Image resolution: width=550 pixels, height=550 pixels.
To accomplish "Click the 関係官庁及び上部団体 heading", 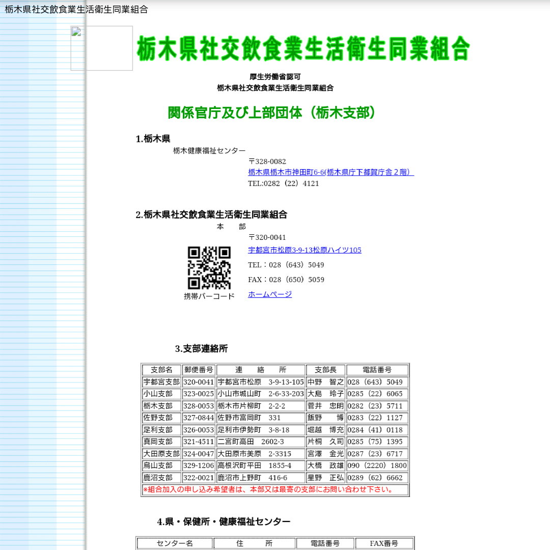I will coord(273,113).
